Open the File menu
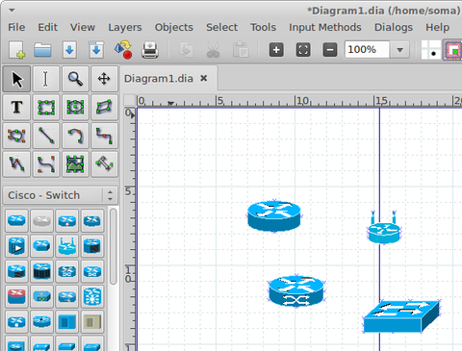Image resolution: width=462 pixels, height=351 pixels. [x=16, y=27]
